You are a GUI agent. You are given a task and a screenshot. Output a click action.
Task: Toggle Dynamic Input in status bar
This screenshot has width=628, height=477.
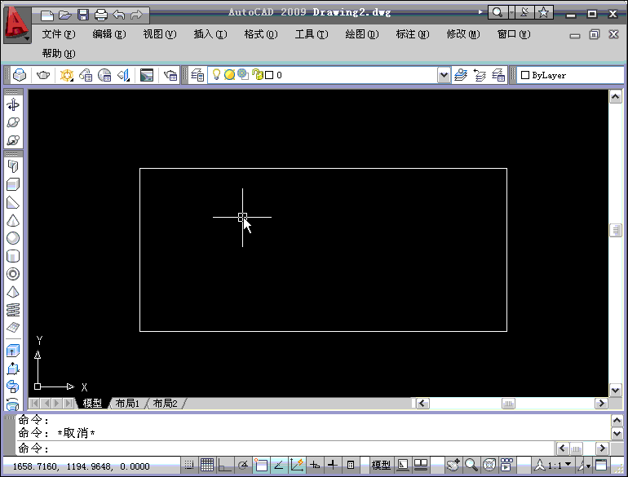pyautogui.click(x=315, y=465)
